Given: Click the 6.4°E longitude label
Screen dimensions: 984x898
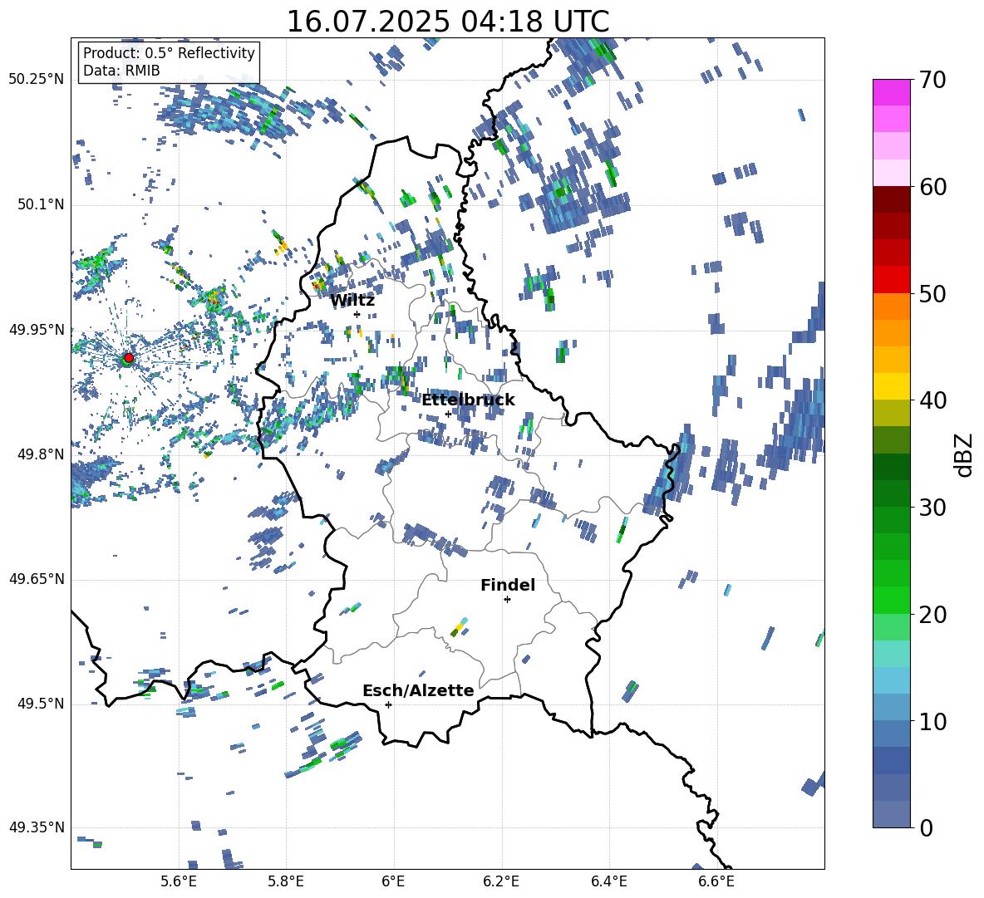Looking at the screenshot, I should click(x=608, y=881).
